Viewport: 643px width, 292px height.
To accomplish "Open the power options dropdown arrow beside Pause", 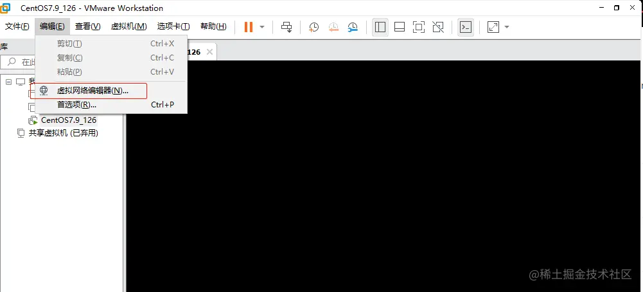I will [x=262, y=28].
